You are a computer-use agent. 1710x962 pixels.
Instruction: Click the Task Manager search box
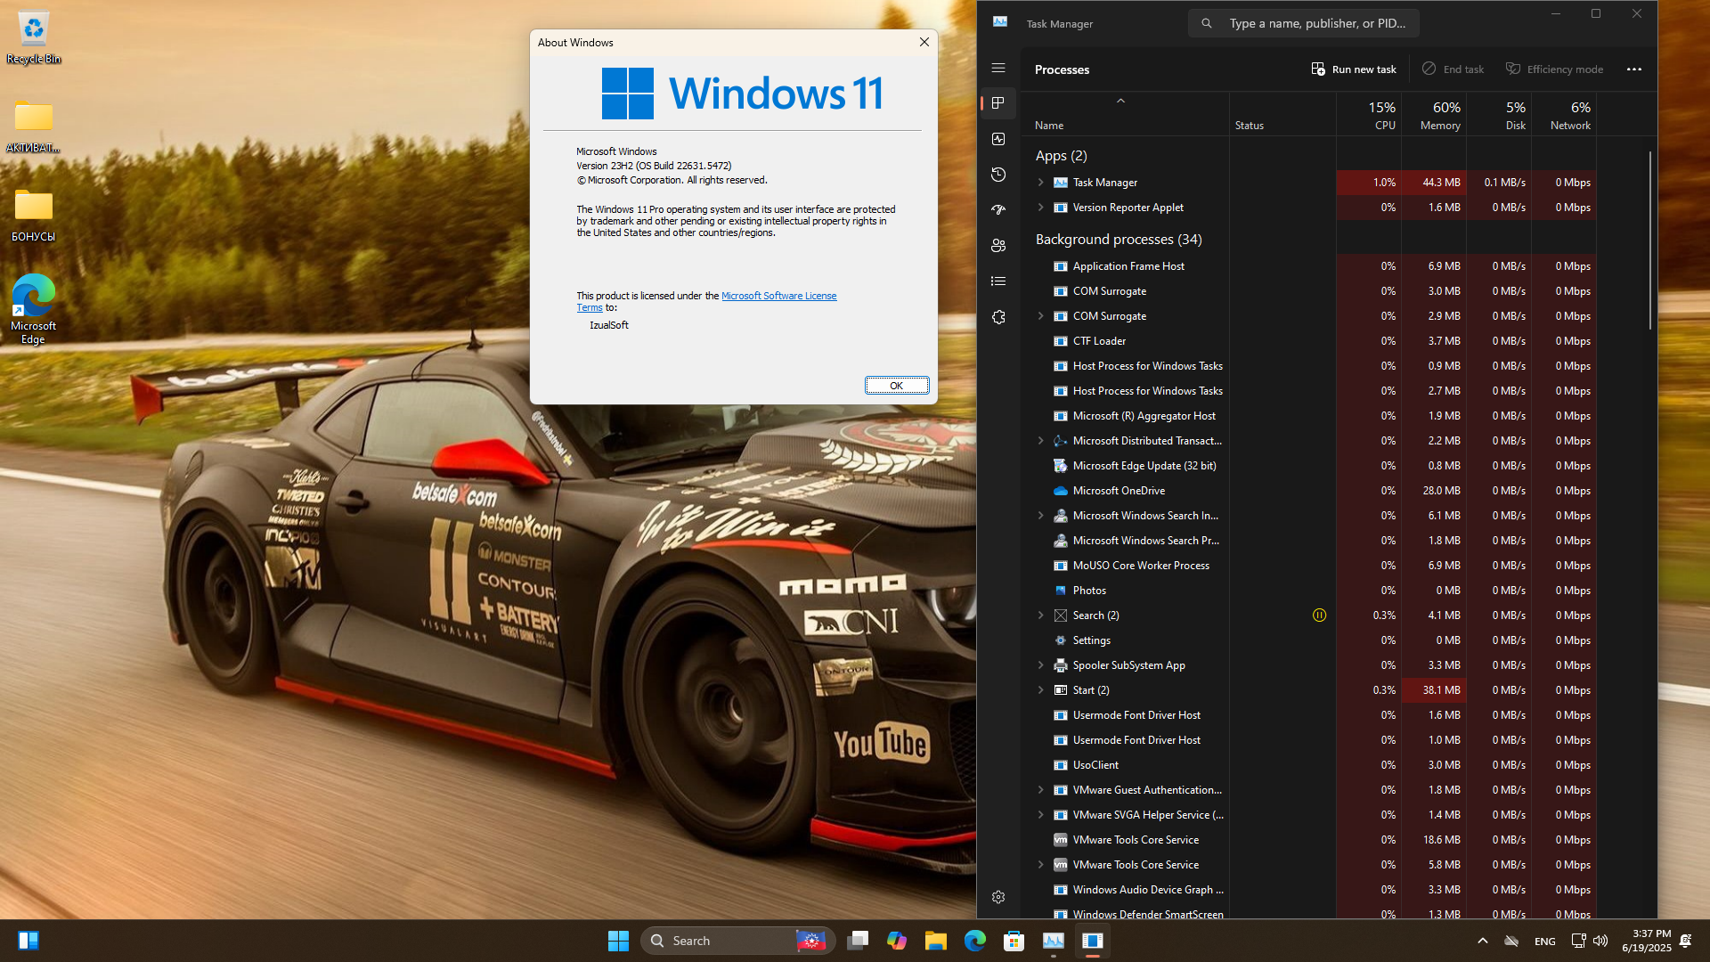point(1304,23)
